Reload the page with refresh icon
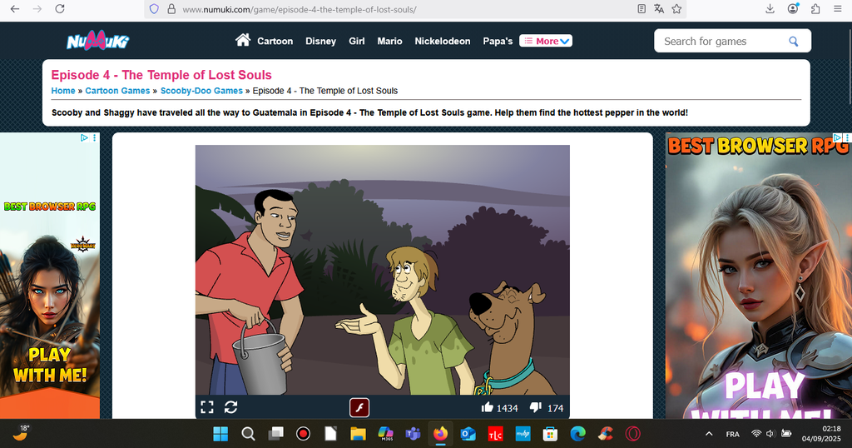 pos(60,8)
